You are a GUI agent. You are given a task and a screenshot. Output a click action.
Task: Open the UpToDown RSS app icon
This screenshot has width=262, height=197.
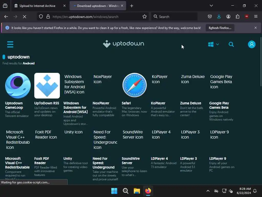[47, 86]
